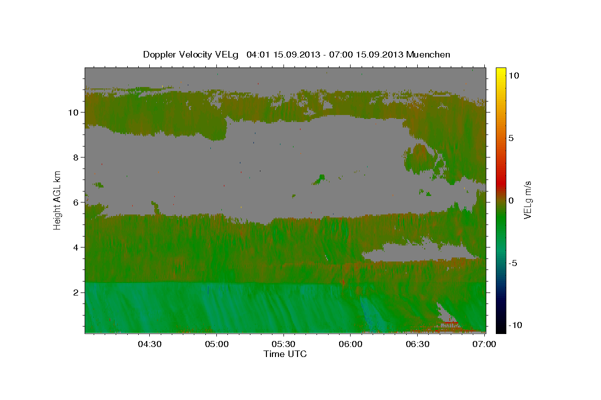Select the date text "15.09.2013 Muenchen"

[403, 54]
